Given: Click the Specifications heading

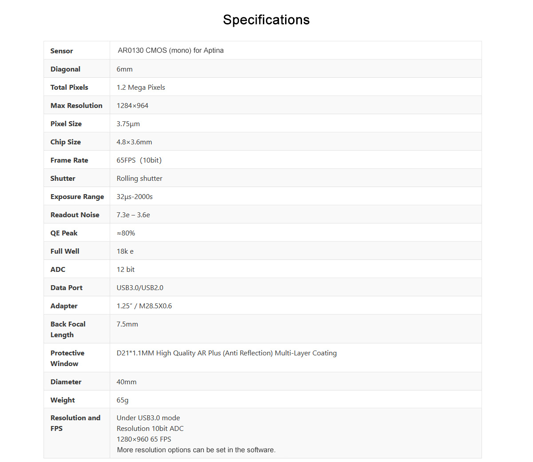Looking at the screenshot, I should pos(266,20).
